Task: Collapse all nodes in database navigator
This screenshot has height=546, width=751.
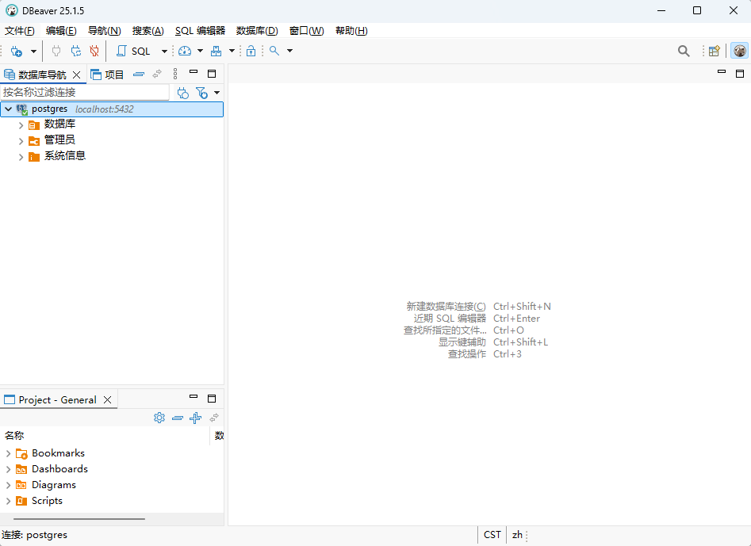Action: (139, 74)
